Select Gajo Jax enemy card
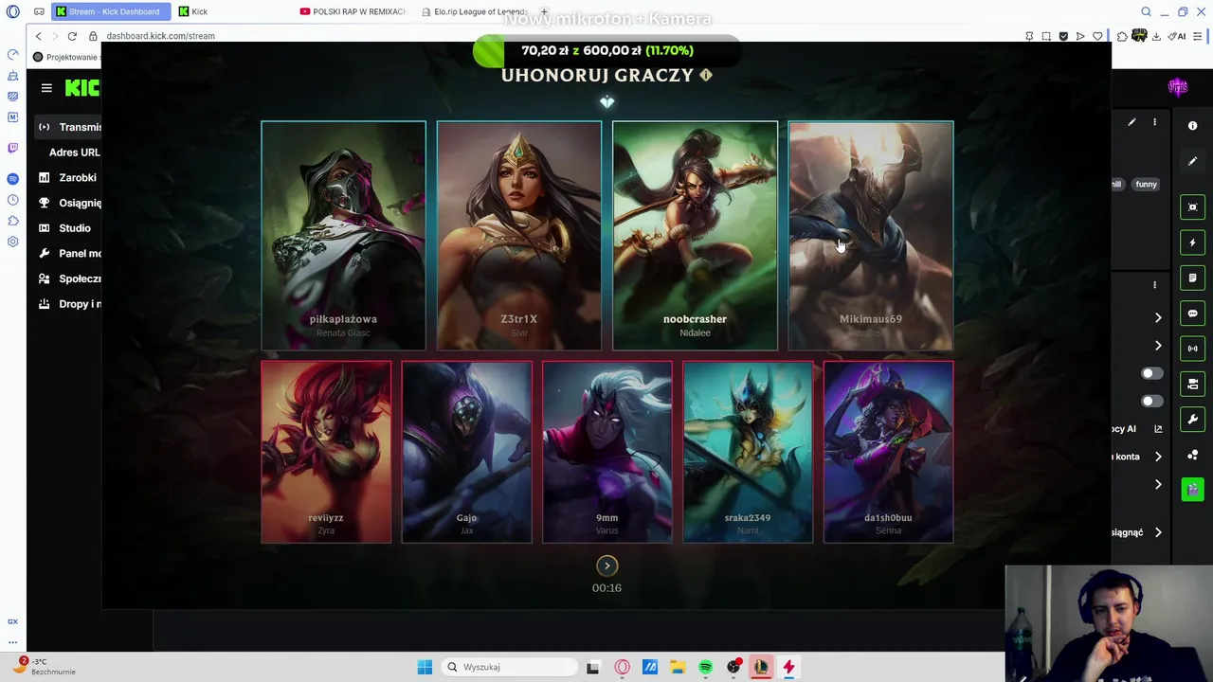This screenshot has height=682, width=1213. click(x=466, y=452)
